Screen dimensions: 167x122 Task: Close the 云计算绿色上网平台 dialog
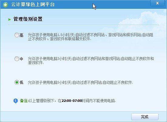point(157,3)
